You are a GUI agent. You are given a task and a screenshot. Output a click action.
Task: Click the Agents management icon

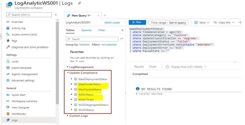tap(8, 74)
